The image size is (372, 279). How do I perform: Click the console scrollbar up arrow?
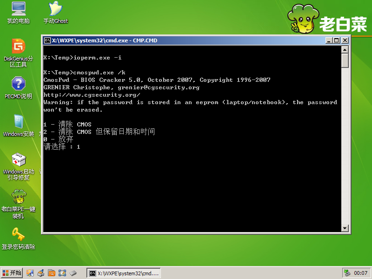(x=345, y=50)
